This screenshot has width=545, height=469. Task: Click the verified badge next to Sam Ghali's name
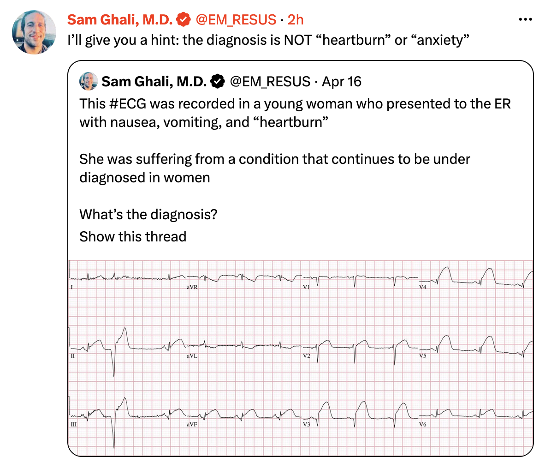(x=184, y=19)
